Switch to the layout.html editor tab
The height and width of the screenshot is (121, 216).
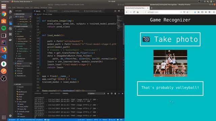coord(53,11)
